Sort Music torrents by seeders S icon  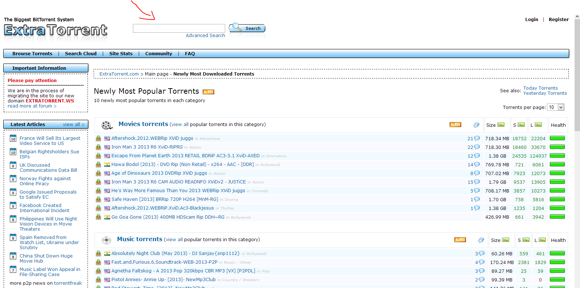[x=526, y=240]
